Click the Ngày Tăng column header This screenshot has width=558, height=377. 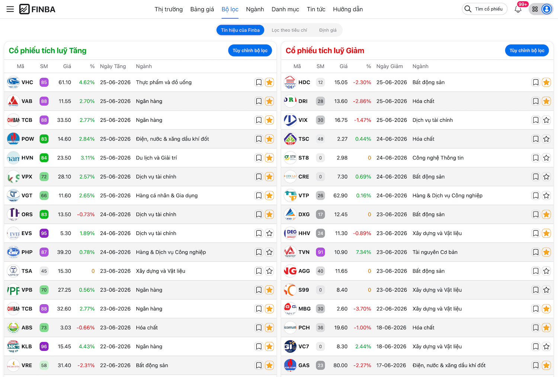pos(113,66)
